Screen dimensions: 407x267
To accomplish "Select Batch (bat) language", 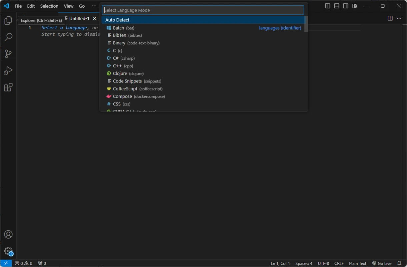I will [203, 28].
